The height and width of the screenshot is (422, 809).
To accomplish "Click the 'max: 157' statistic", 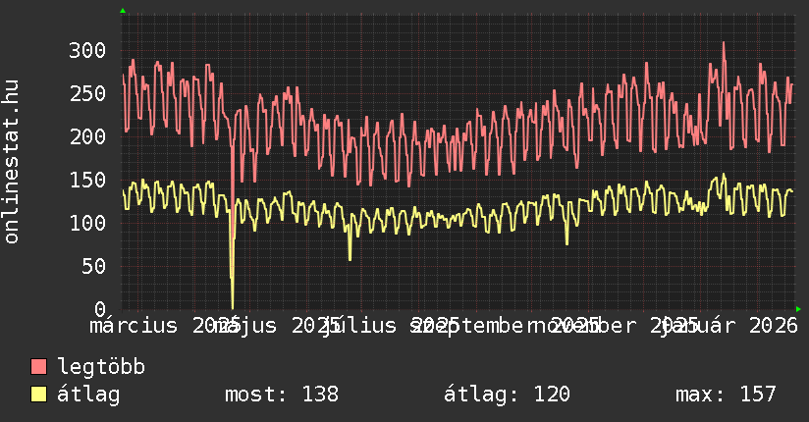I will tap(726, 395).
